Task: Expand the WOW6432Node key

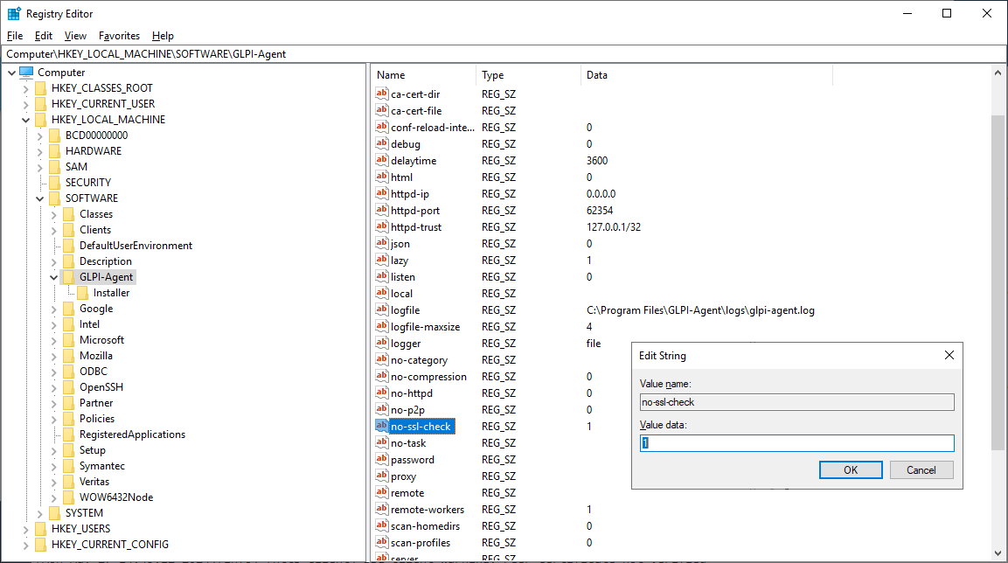Action: pos(54,498)
